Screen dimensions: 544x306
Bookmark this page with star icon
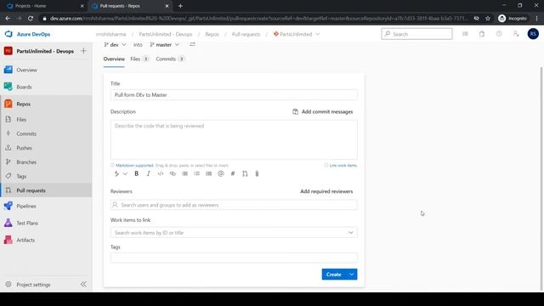488,19
